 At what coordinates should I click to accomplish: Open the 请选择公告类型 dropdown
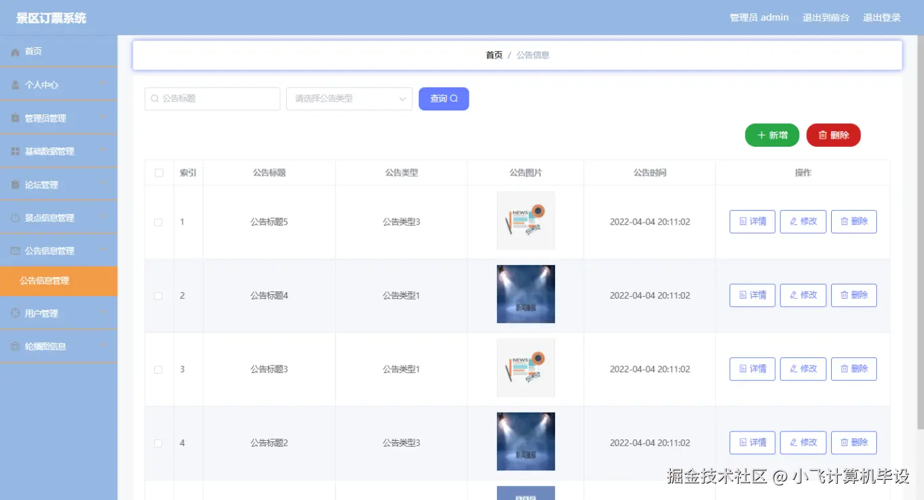pos(349,99)
